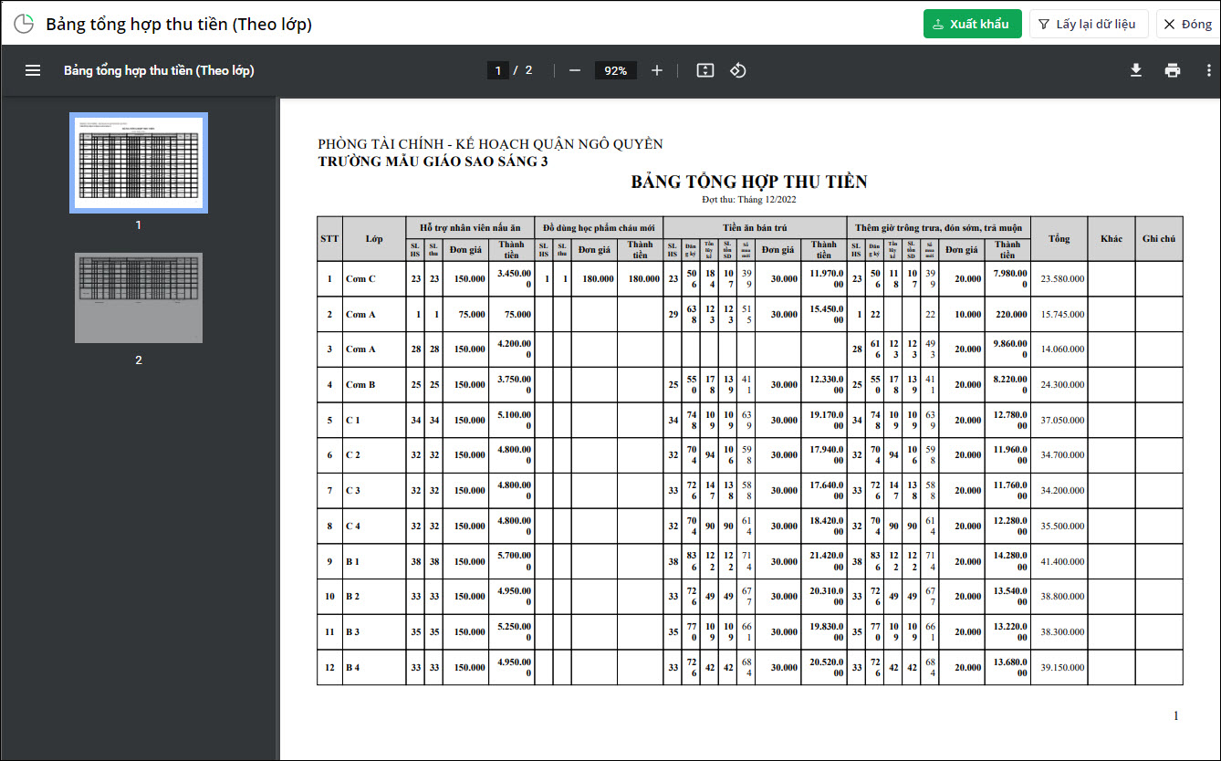Click the total 14.060.000
The width and height of the screenshot is (1221, 761).
(1062, 349)
